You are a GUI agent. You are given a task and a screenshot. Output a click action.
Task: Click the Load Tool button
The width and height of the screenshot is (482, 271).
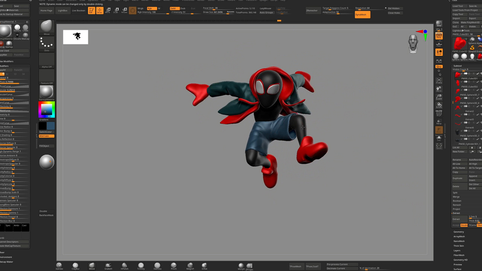(x=459, y=6)
